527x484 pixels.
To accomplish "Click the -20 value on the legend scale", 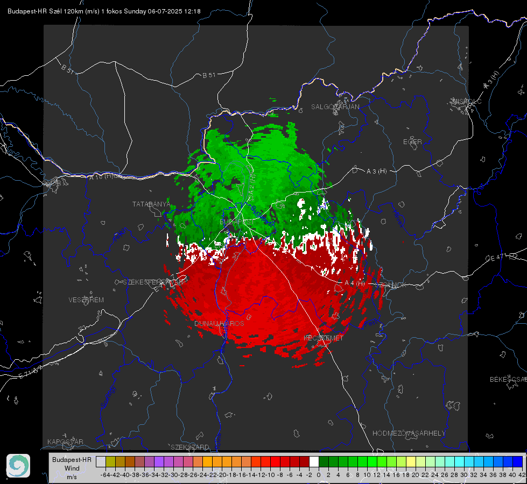I will point(222,475).
